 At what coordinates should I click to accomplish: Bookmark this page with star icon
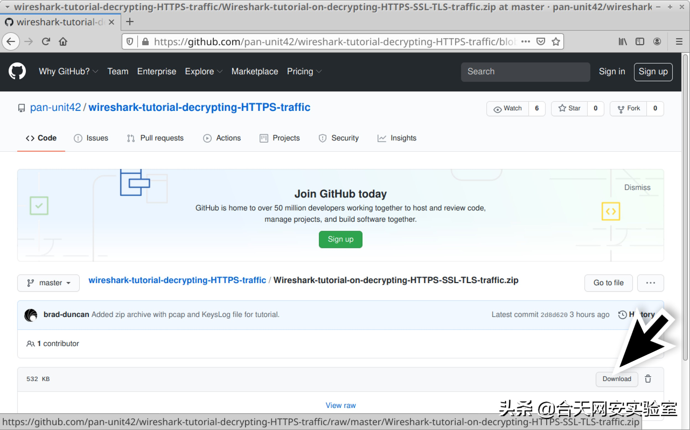(x=556, y=42)
